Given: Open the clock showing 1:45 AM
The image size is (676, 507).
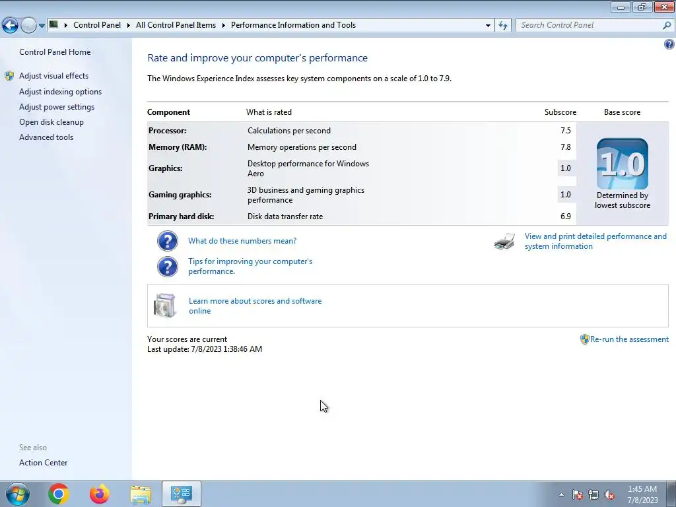Looking at the screenshot, I should pos(642,494).
